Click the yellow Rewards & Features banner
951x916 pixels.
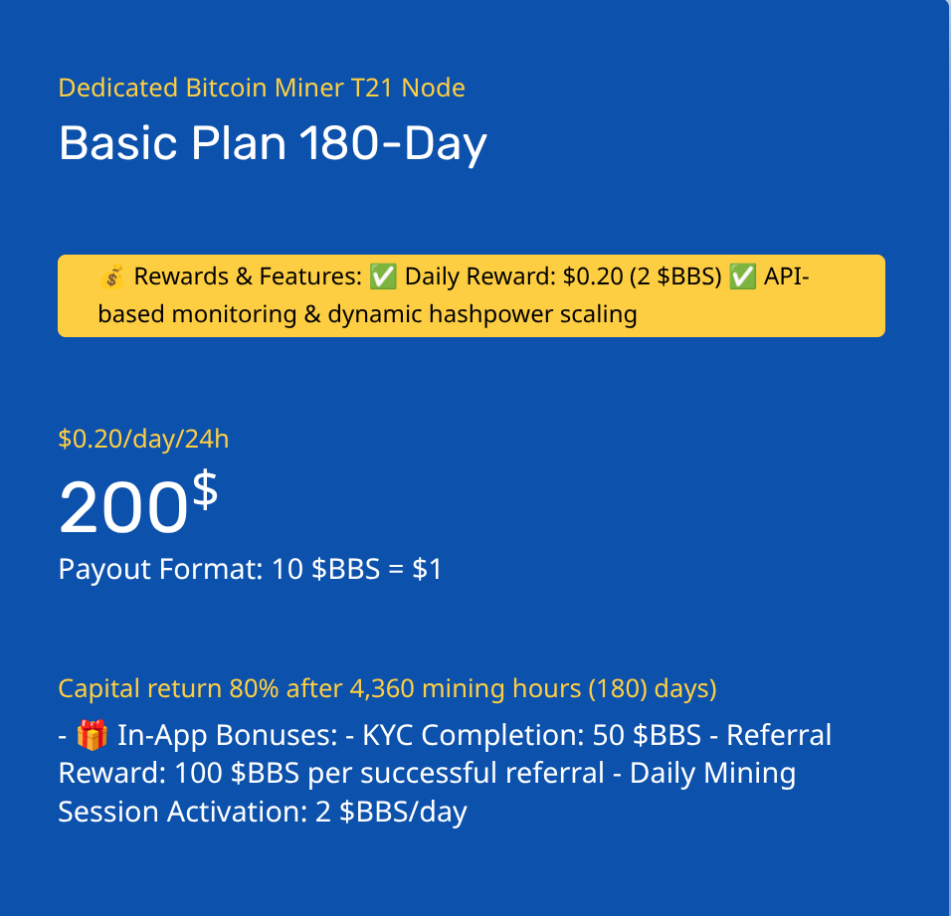[472, 295]
